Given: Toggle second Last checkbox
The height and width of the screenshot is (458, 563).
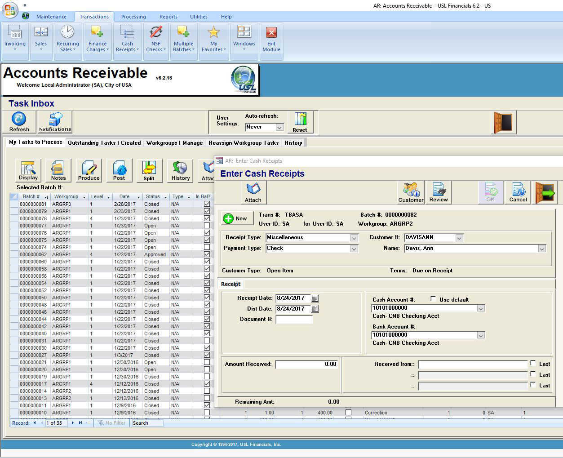Looking at the screenshot, I should pyautogui.click(x=533, y=374).
